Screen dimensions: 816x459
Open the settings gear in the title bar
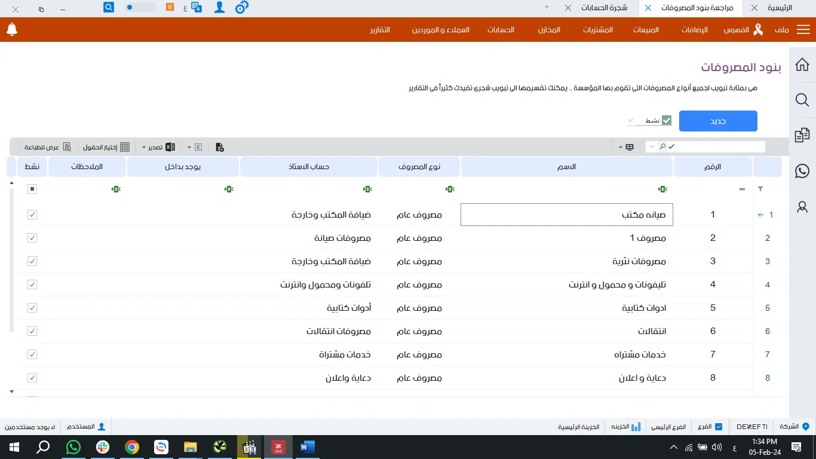click(242, 7)
